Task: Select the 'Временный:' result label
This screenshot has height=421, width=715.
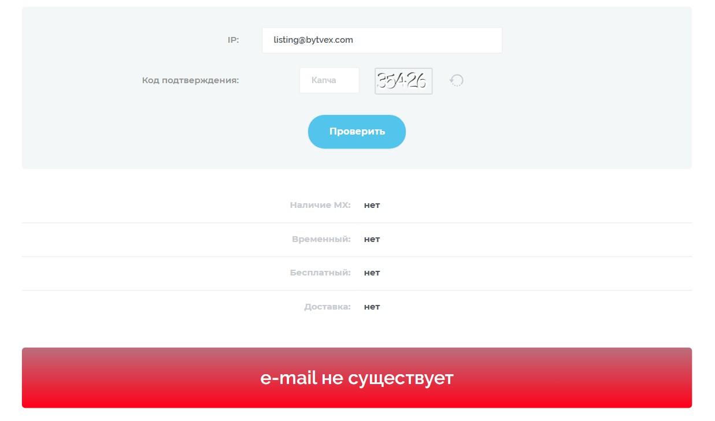Action: 321,239
